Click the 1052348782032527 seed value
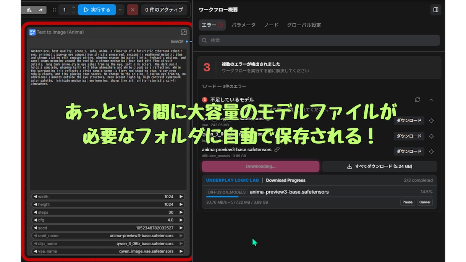The height and width of the screenshot is (262, 466). click(155, 228)
